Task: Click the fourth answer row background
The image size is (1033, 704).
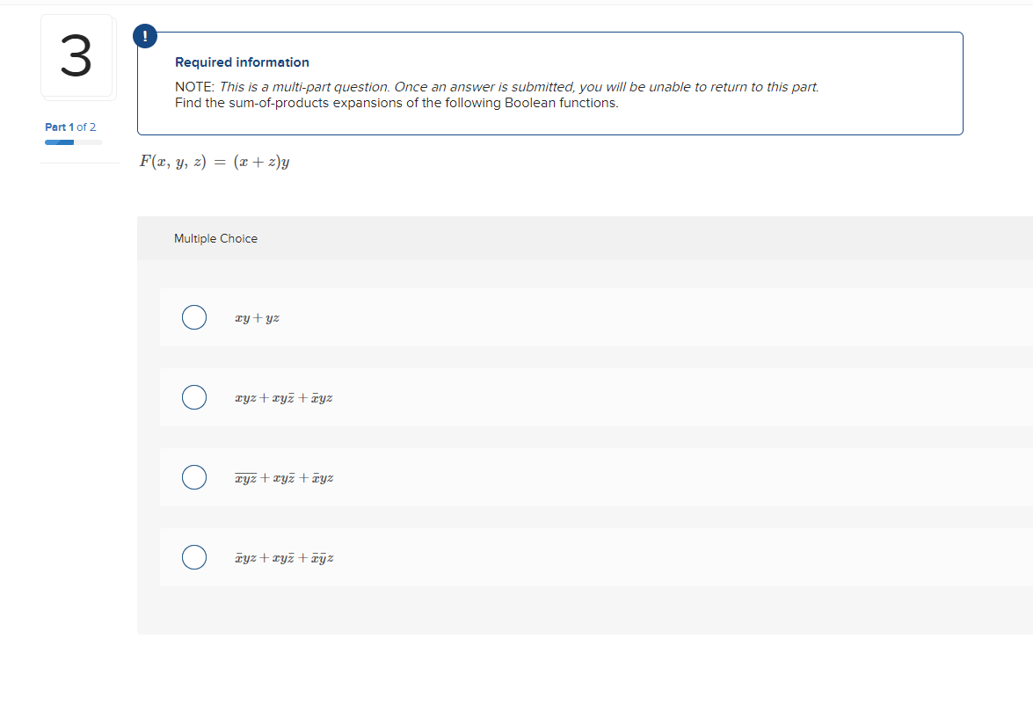Action: pyautogui.click(x=527, y=557)
